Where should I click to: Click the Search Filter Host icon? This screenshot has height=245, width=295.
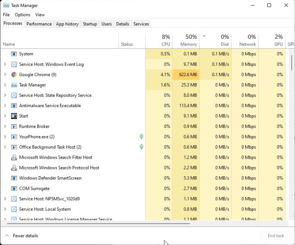point(14,157)
